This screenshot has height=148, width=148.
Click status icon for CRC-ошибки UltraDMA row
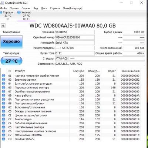tap(4, 135)
